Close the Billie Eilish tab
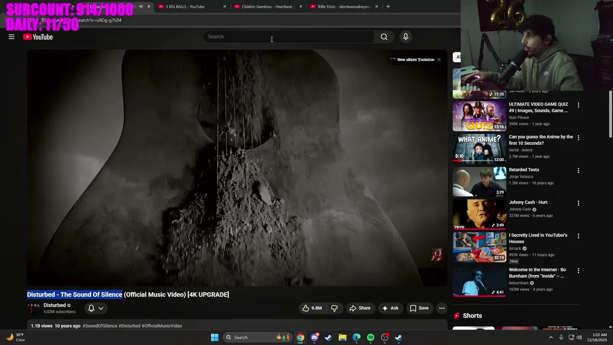 [377, 7]
